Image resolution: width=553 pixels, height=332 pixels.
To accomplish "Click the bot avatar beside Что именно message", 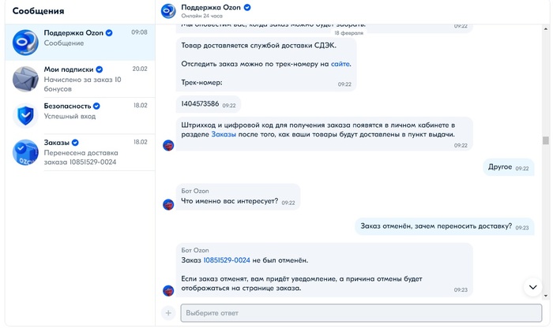I will point(168,204).
